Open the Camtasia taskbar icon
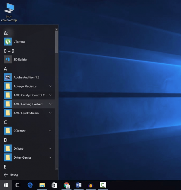The width and height of the screenshot is (181, 190). tap(103, 185)
